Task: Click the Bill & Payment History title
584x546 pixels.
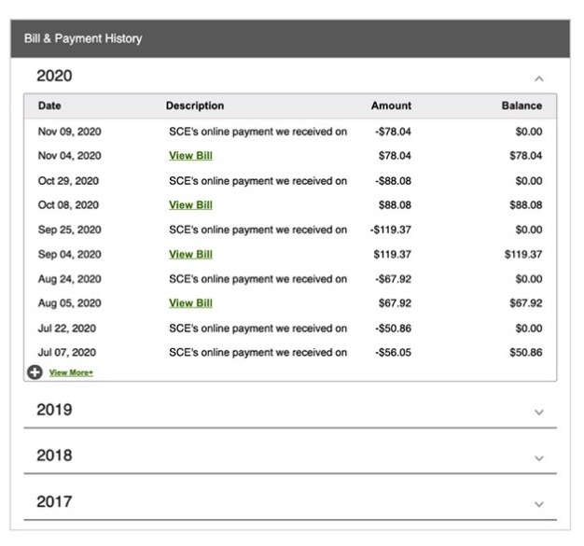Action: [83, 39]
